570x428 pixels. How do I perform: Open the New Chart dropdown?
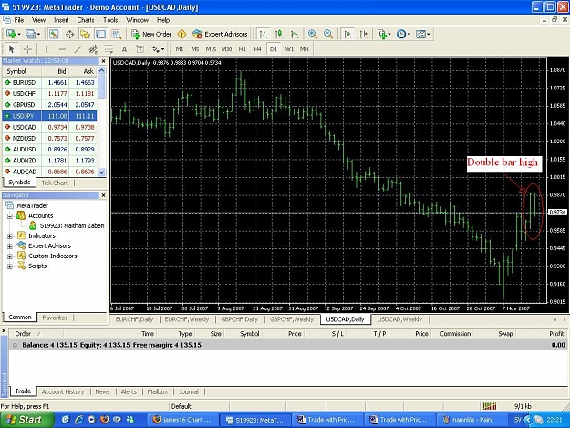(x=13, y=34)
